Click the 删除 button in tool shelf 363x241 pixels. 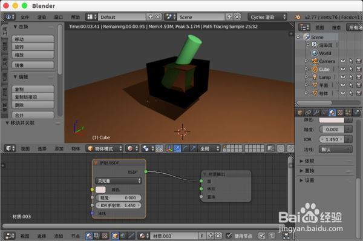[33, 105]
